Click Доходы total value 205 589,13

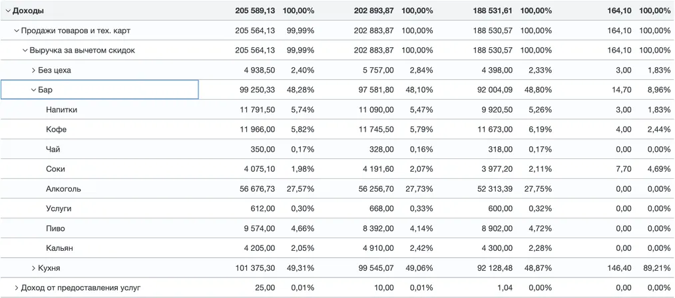[255, 11]
